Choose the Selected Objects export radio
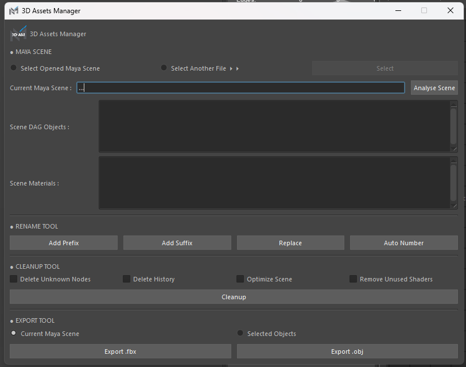The height and width of the screenshot is (367, 466). click(240, 333)
